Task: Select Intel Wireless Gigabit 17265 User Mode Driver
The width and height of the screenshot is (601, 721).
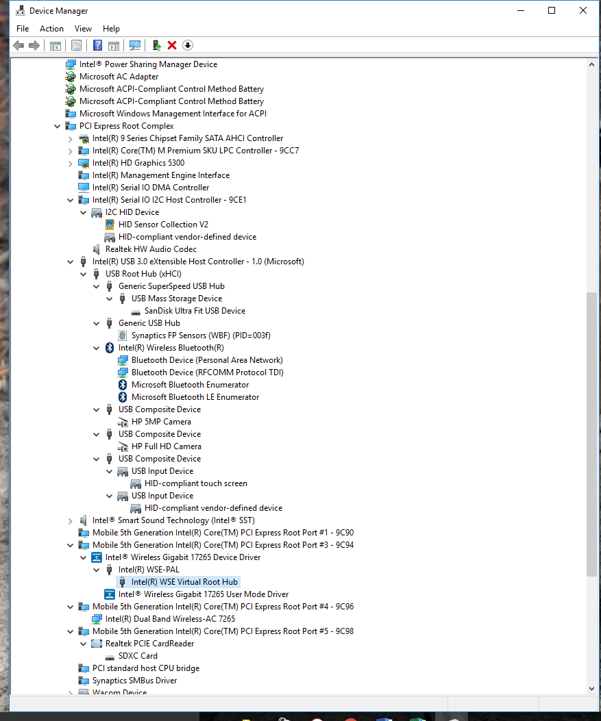Action: click(x=204, y=594)
